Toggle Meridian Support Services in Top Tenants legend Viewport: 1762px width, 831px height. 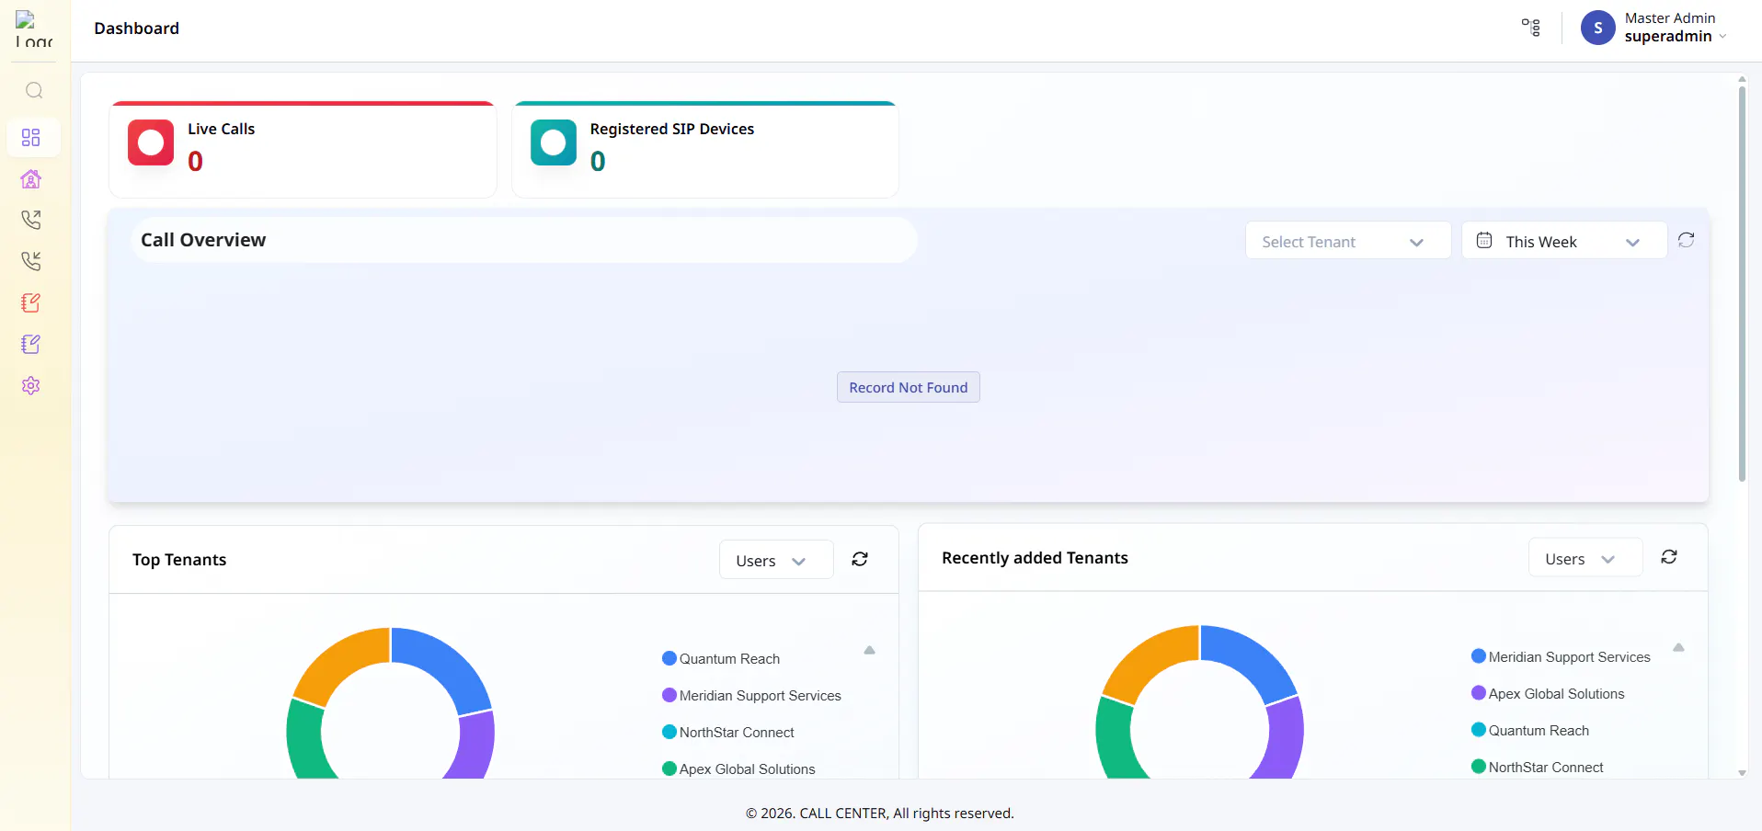(x=751, y=696)
